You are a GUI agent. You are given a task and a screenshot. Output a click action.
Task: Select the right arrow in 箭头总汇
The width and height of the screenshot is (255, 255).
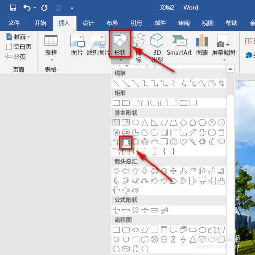coord(116,171)
